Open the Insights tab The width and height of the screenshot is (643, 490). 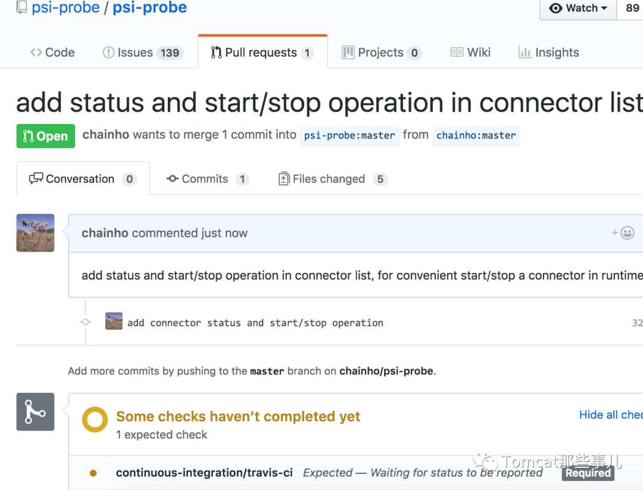pyautogui.click(x=549, y=52)
